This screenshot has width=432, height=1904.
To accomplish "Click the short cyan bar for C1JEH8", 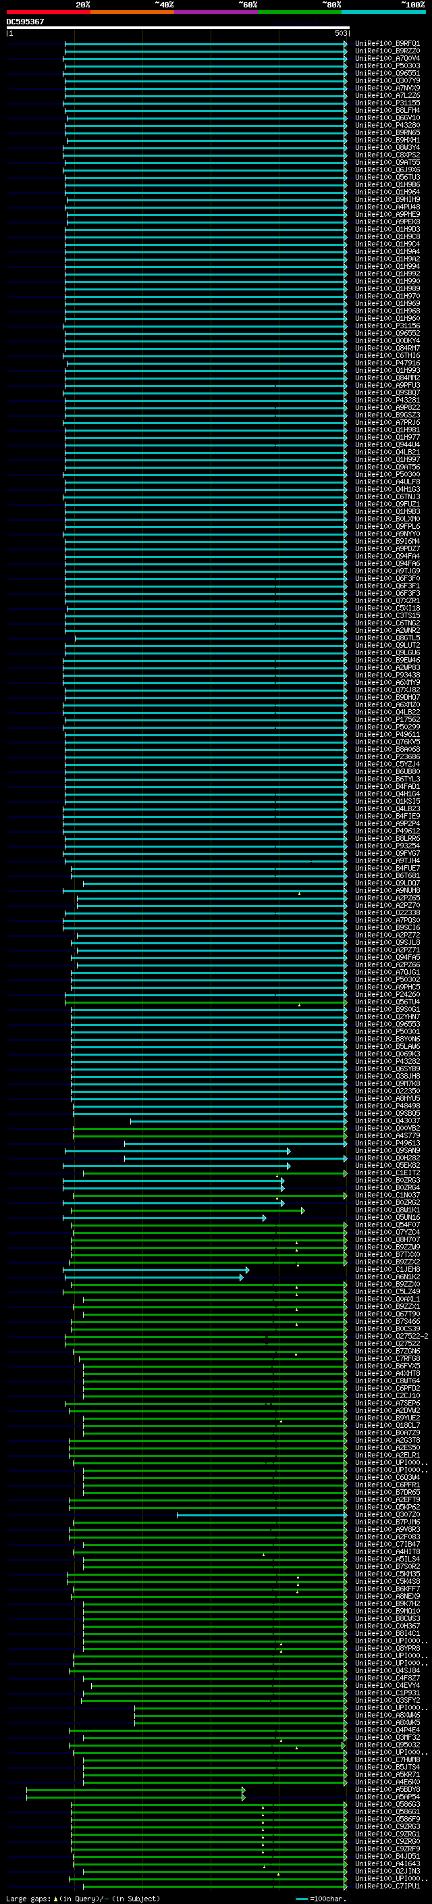I will pos(156,1270).
